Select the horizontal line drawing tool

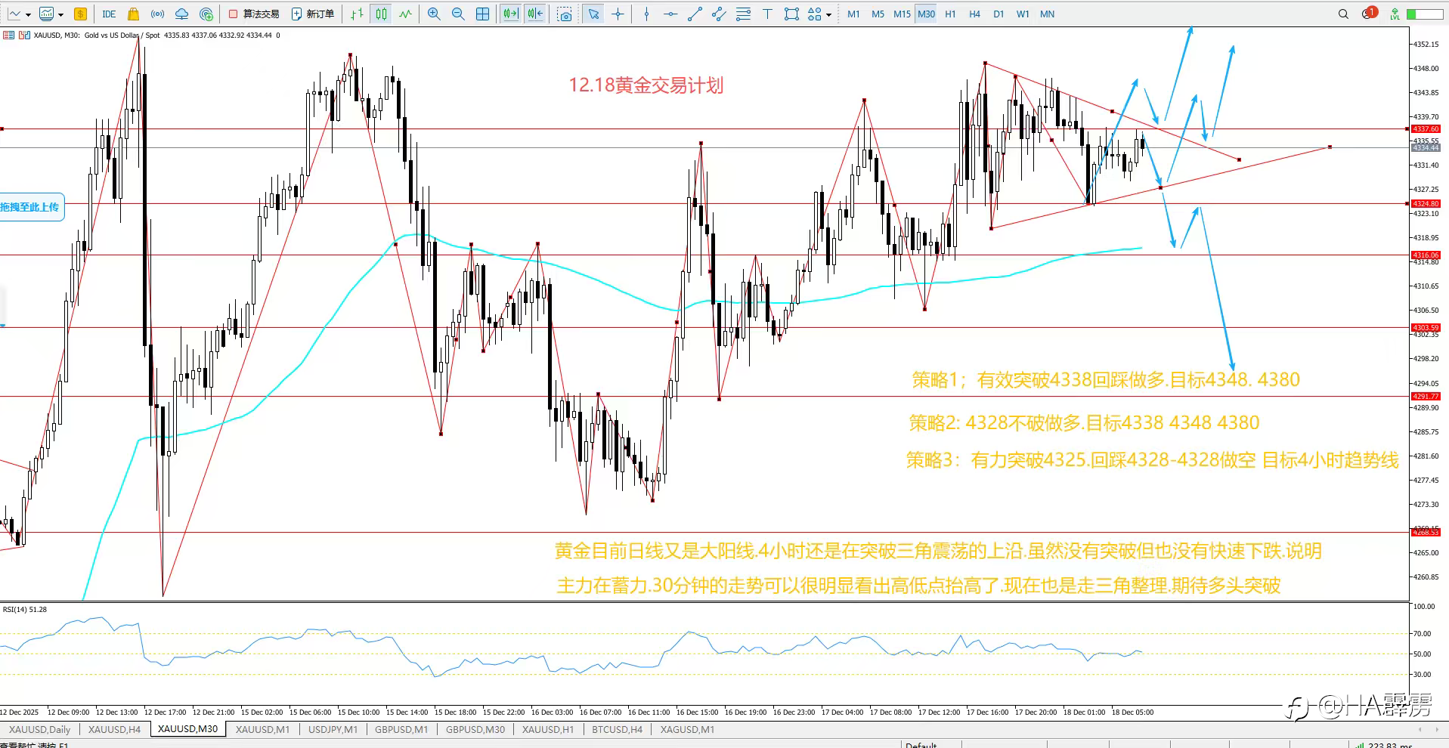point(670,14)
